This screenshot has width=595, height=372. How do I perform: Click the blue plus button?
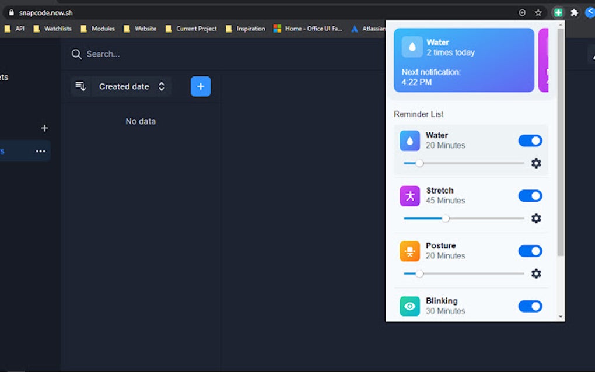pyautogui.click(x=200, y=86)
